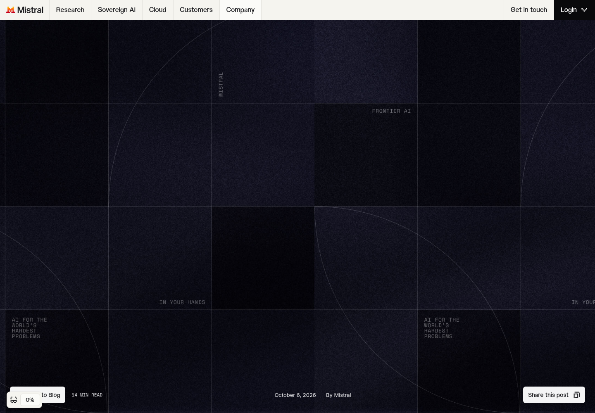This screenshot has width=595, height=413.
Task: Click the October 6, 2026 date
Action: click(x=295, y=395)
